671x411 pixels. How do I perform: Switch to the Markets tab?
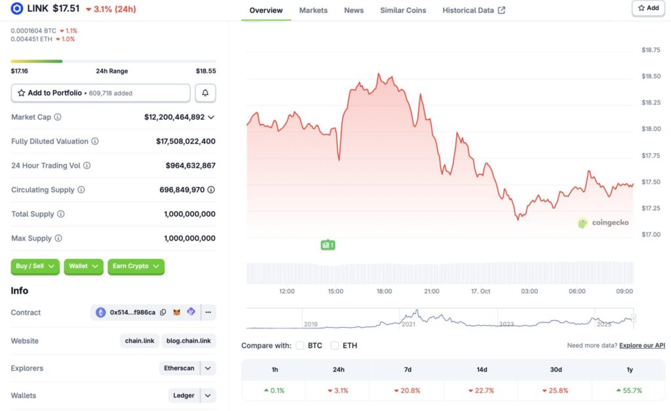pos(313,10)
